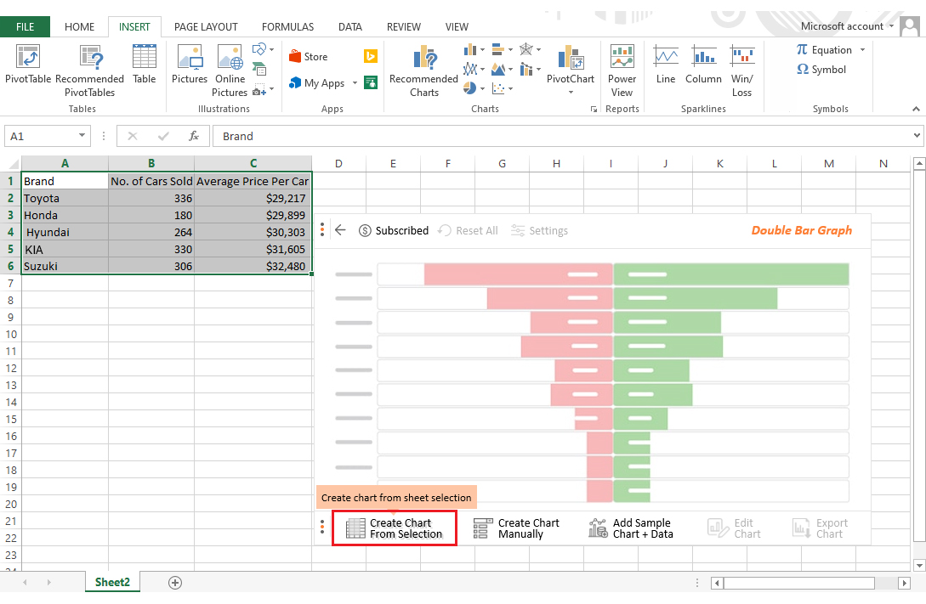Viewport: 926px width, 604px height.
Task: Switch to the VIEW tab
Action: pyautogui.click(x=457, y=27)
